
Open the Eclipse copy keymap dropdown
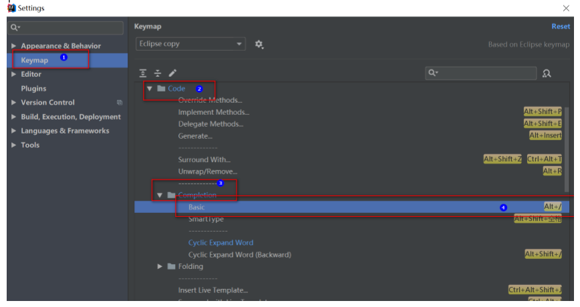coord(190,44)
